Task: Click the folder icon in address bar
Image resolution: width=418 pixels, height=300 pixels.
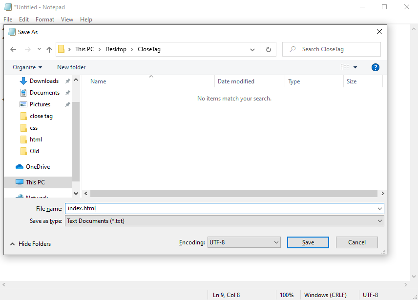Action: click(x=62, y=49)
